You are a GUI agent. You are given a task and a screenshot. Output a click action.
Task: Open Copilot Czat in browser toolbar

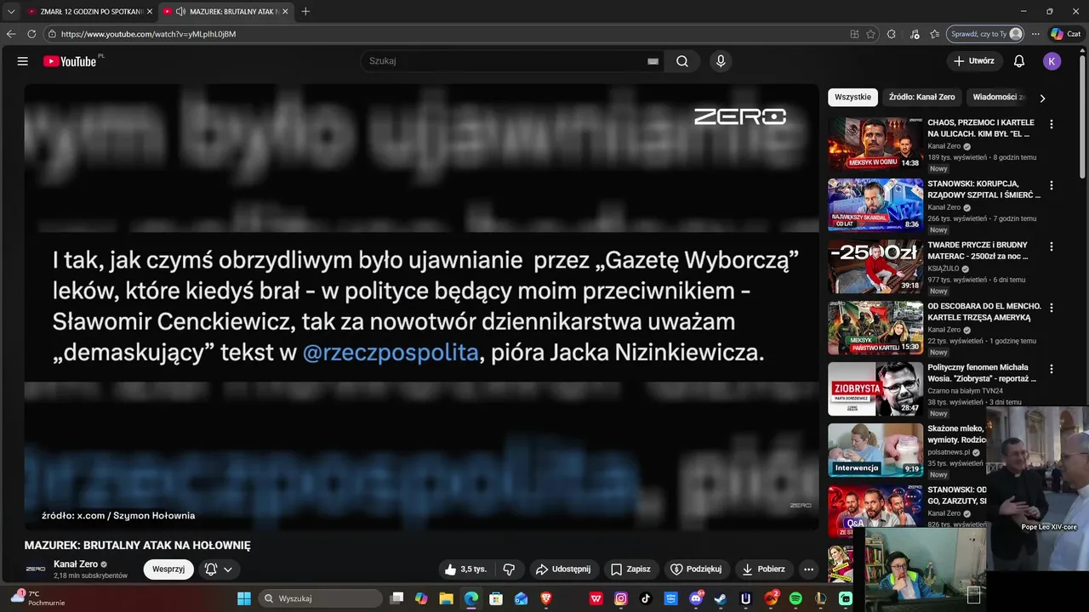point(1065,34)
